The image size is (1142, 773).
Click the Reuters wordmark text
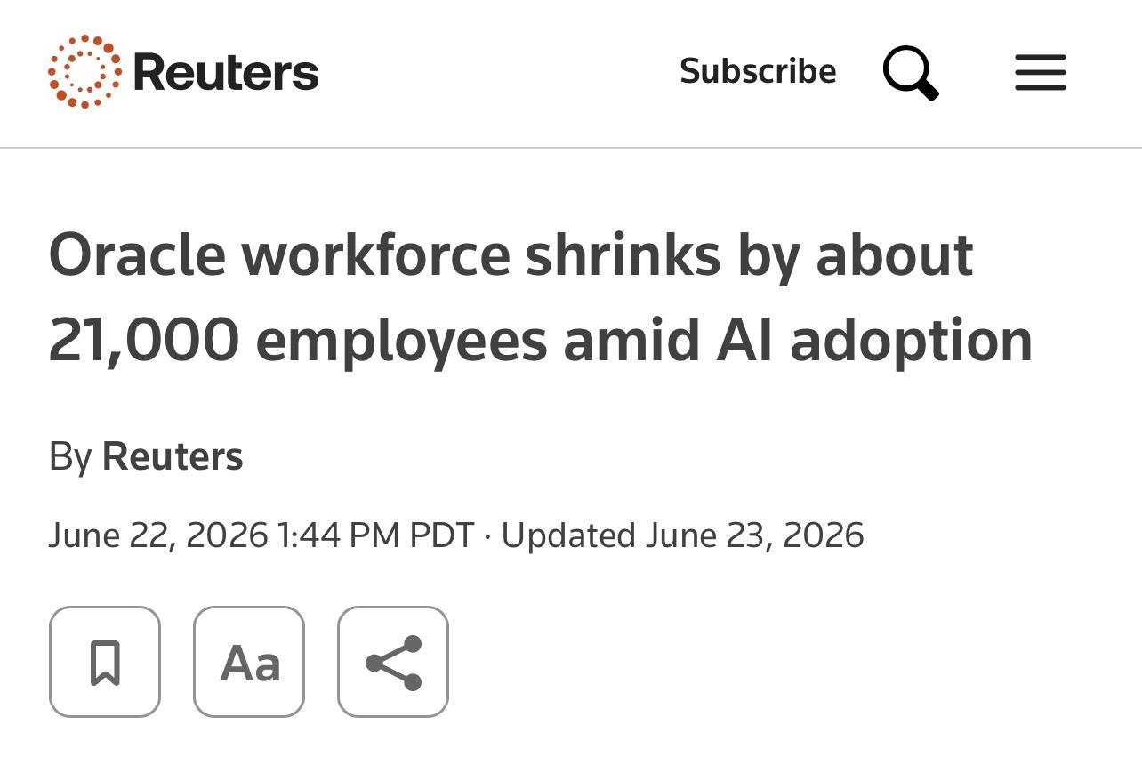[226, 72]
